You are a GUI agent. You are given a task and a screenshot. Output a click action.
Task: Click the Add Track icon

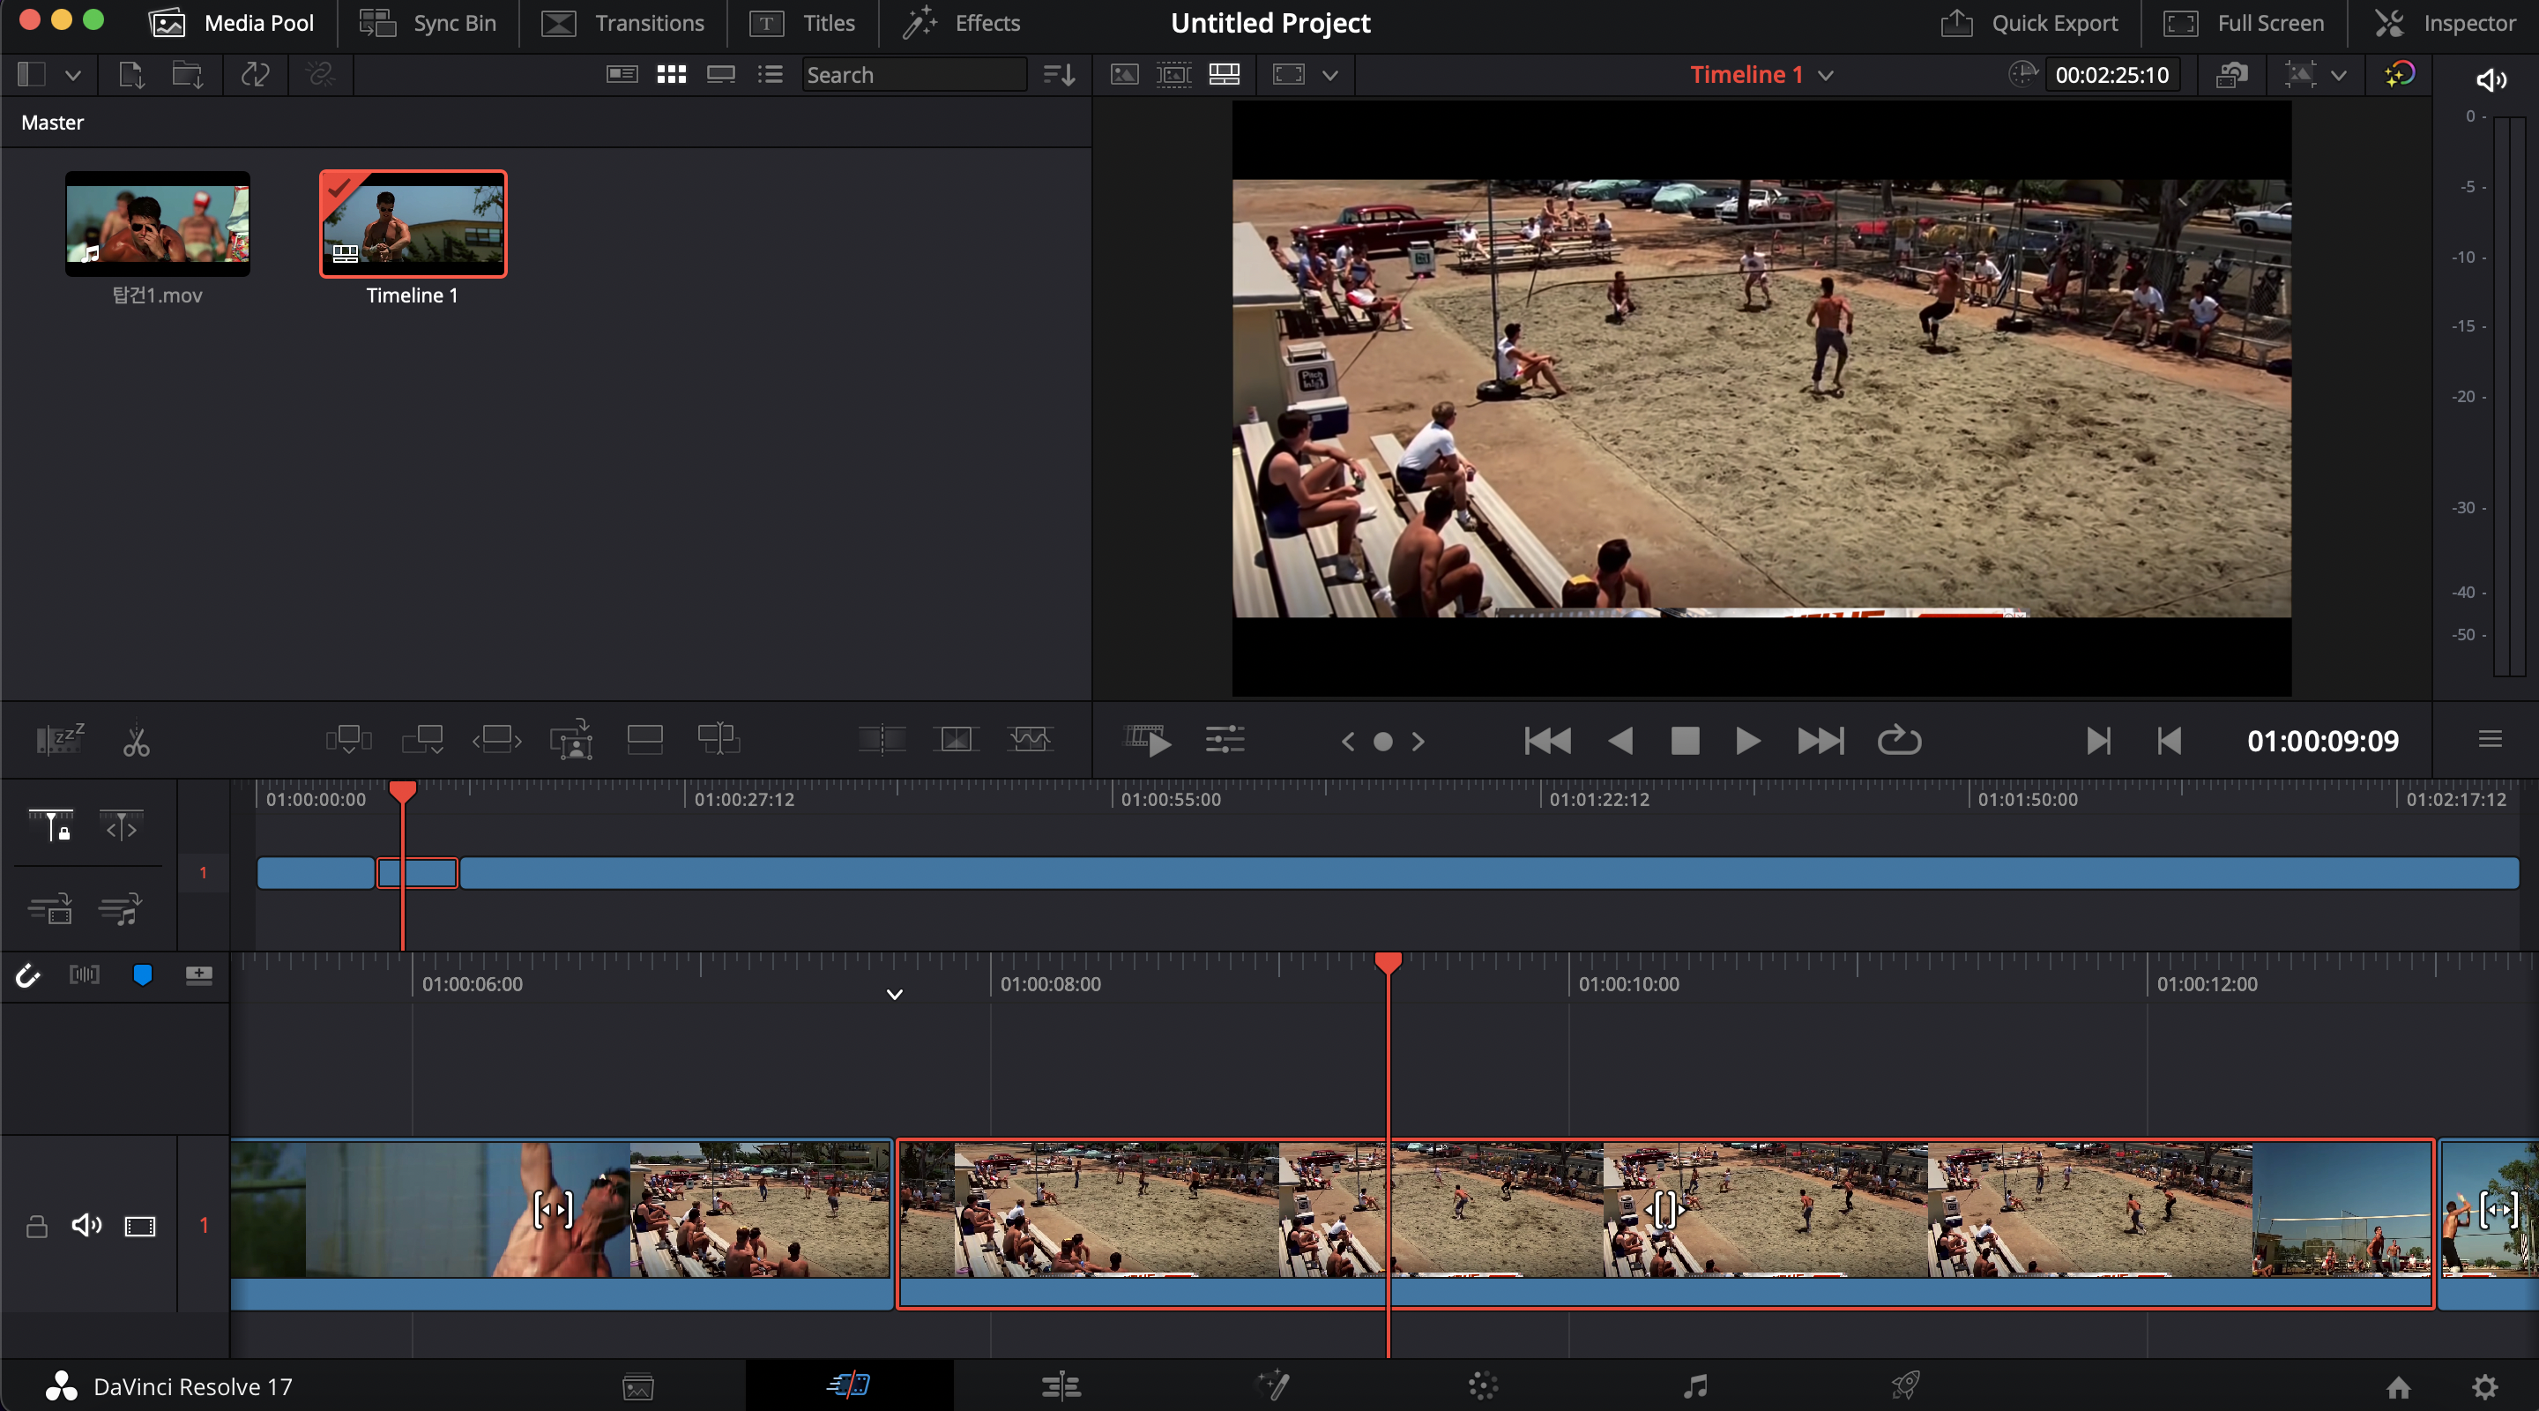click(199, 976)
